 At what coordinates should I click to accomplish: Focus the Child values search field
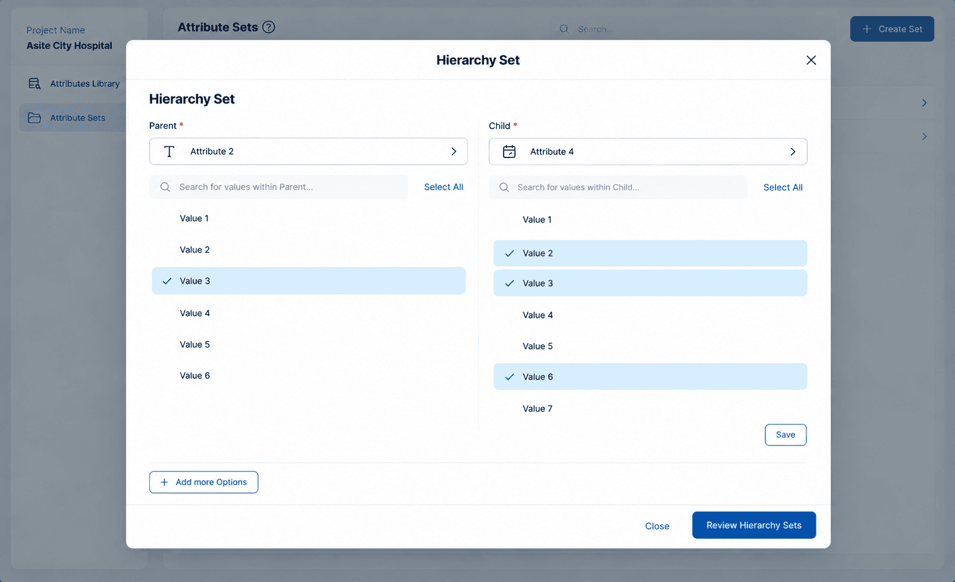(618, 187)
